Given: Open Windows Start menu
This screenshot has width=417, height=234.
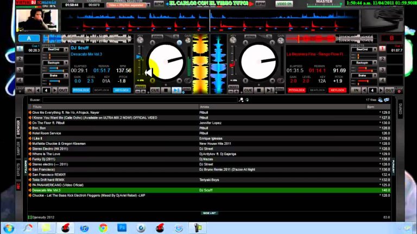Looking at the screenshot, I should click(9, 228).
